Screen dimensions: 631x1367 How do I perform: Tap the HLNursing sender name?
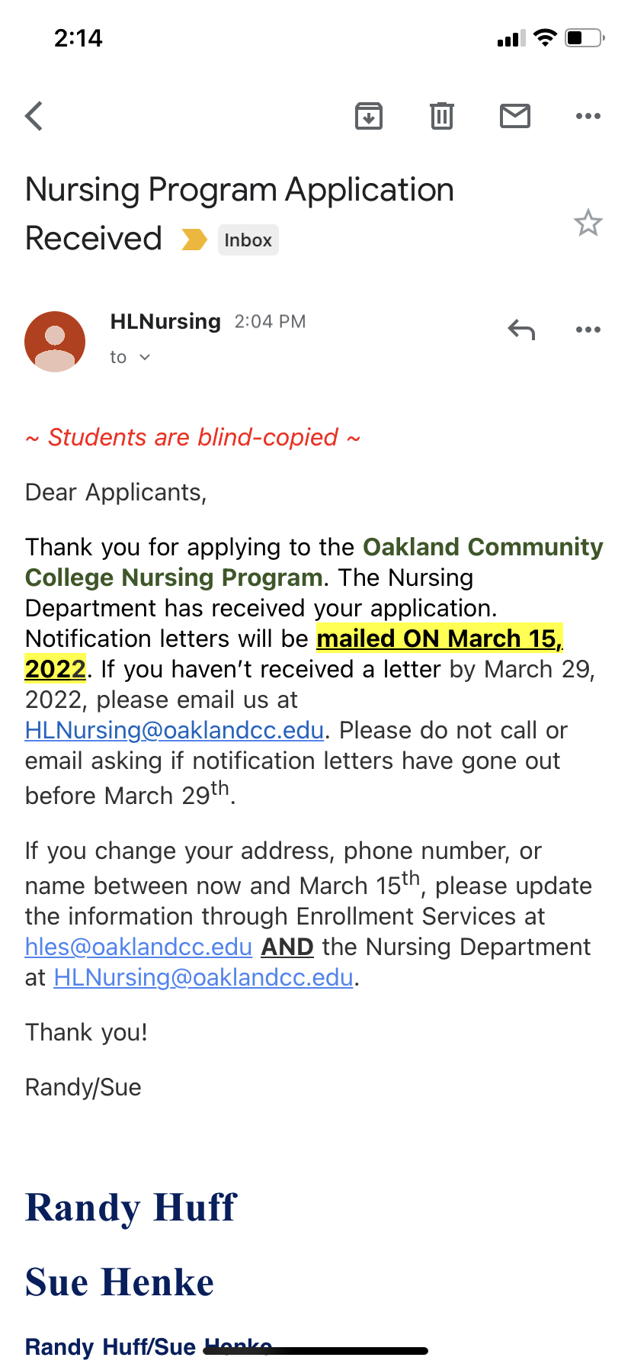(165, 321)
